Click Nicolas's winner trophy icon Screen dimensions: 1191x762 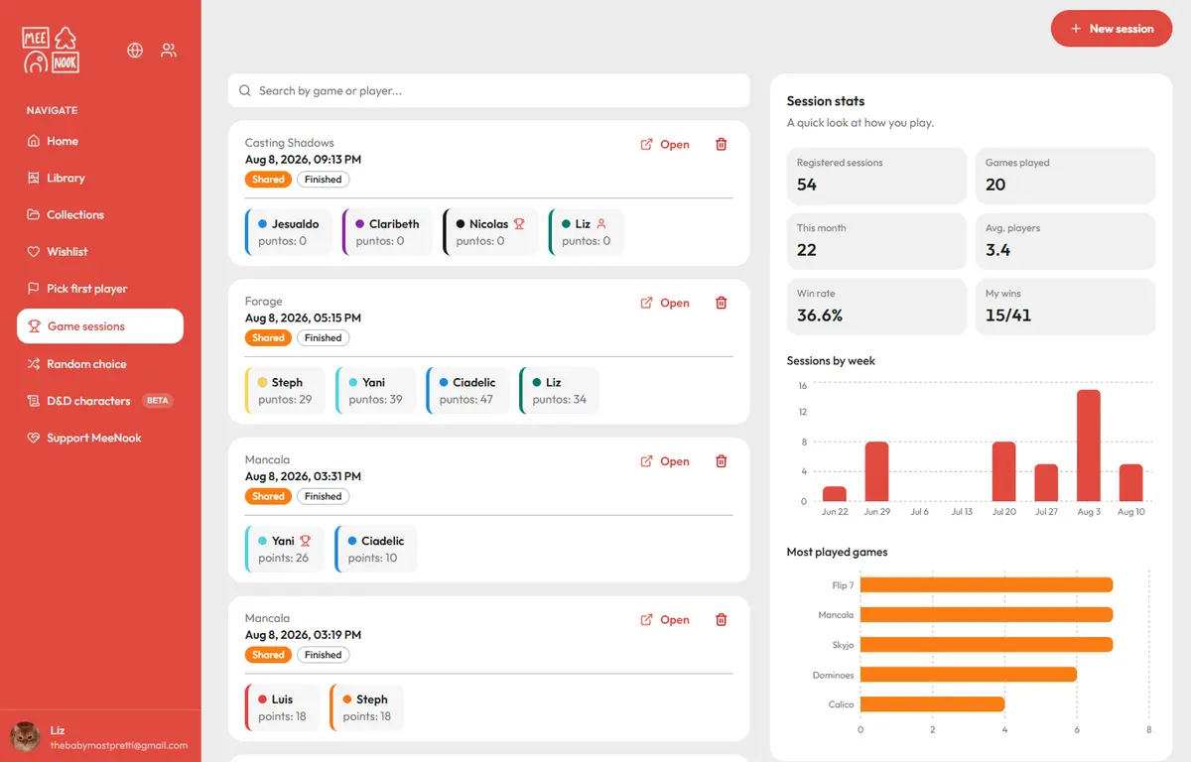(519, 224)
